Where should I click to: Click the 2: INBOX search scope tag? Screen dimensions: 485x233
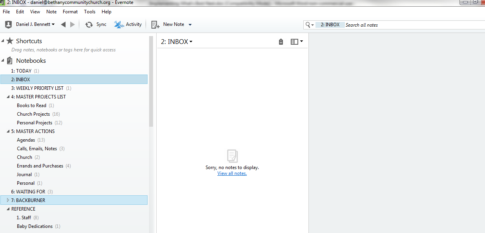(330, 25)
